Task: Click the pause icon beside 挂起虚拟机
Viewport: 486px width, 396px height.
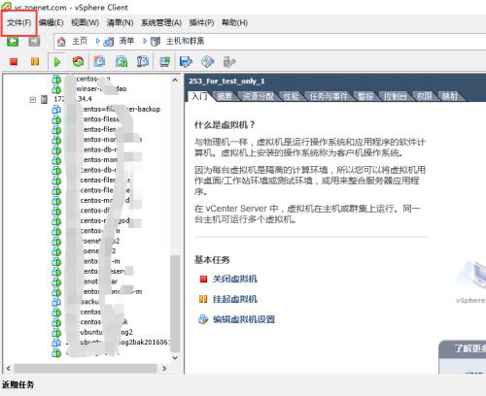Action: [203, 299]
